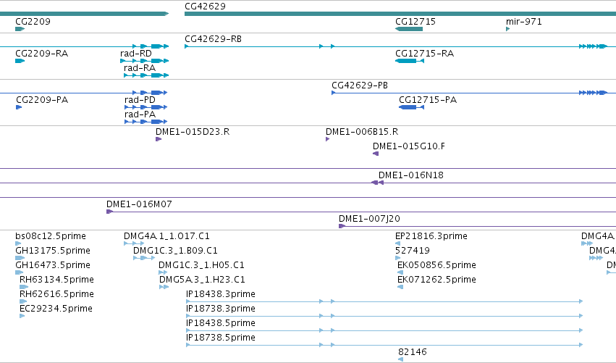Select the rad-PD protein label

click(140, 100)
